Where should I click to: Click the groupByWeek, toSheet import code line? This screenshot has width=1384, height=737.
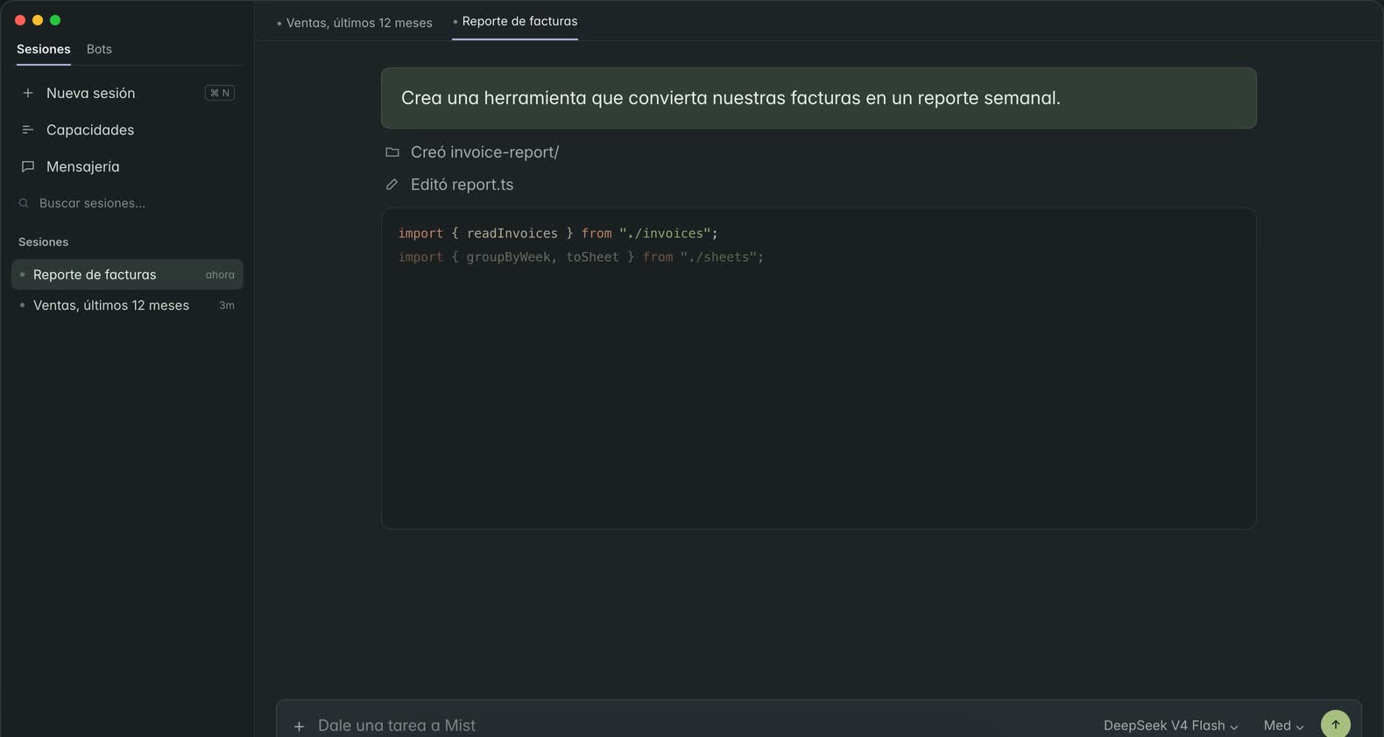581,257
